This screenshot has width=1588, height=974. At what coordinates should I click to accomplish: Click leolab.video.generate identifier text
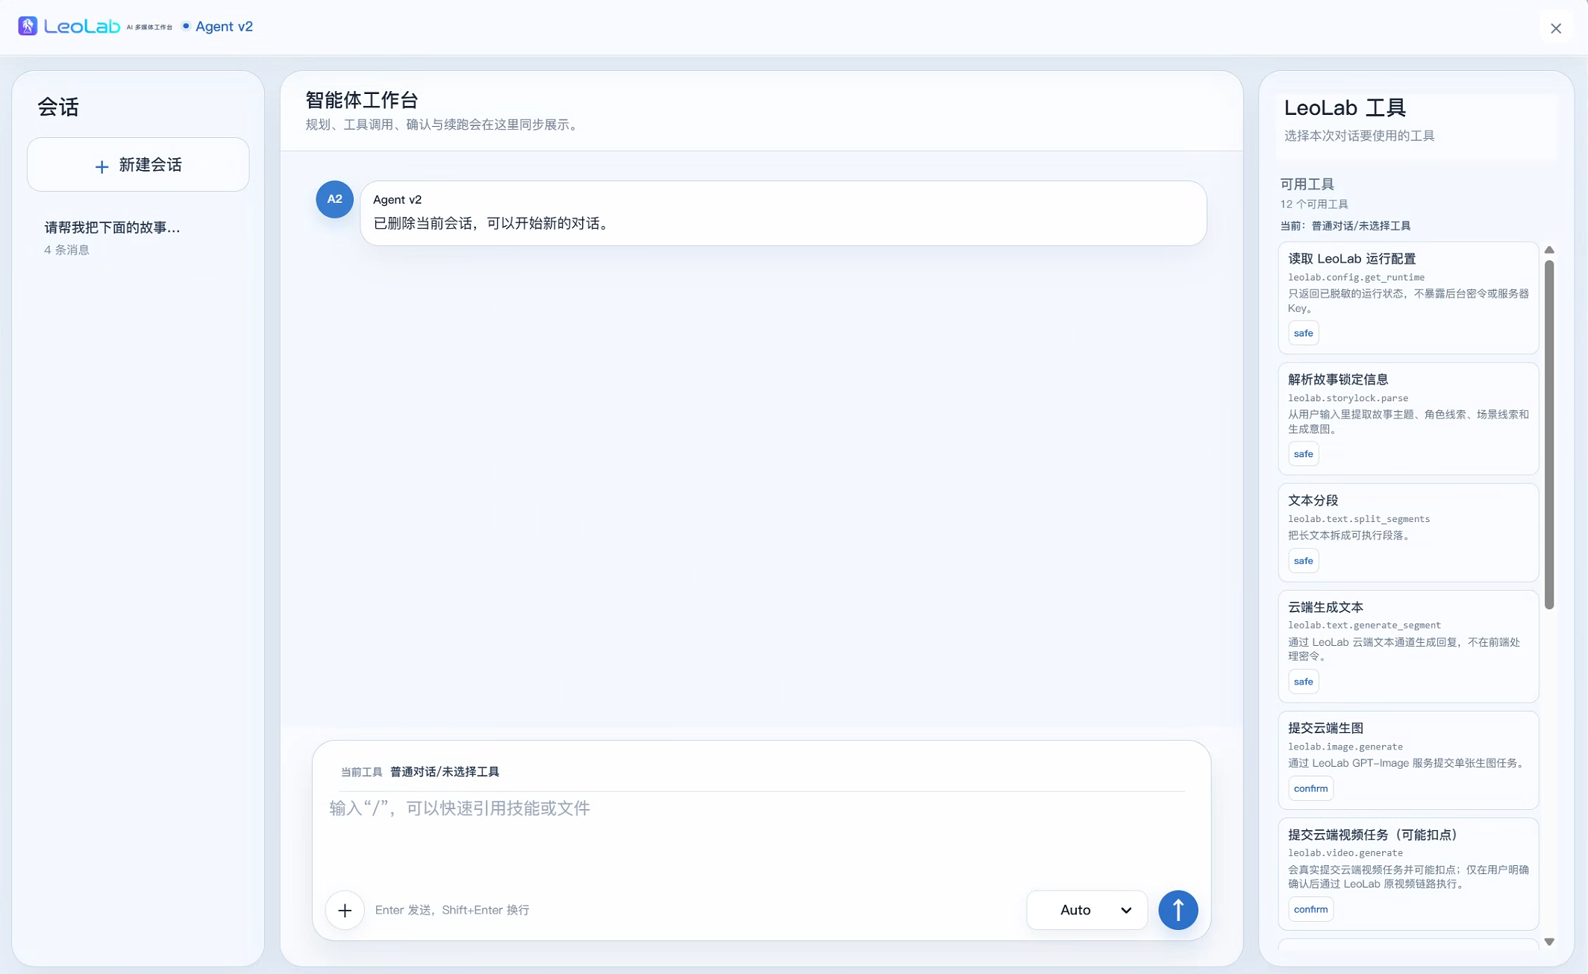coord(1345,853)
